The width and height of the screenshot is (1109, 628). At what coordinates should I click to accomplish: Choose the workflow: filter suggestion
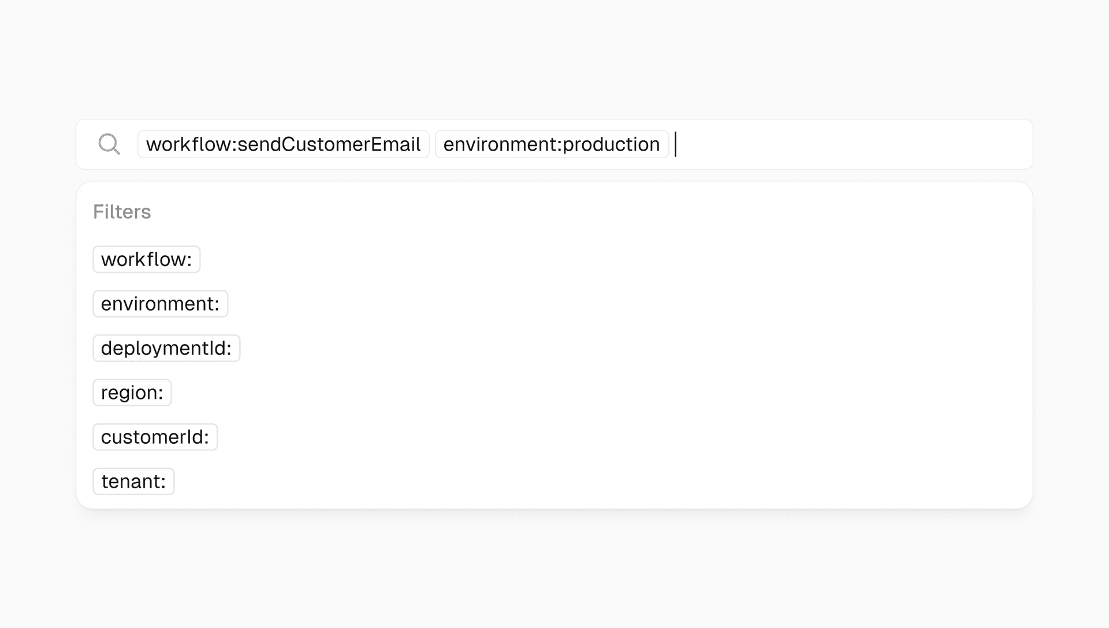147,259
